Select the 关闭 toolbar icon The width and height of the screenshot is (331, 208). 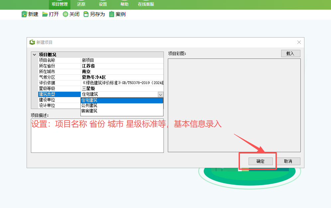(65, 14)
